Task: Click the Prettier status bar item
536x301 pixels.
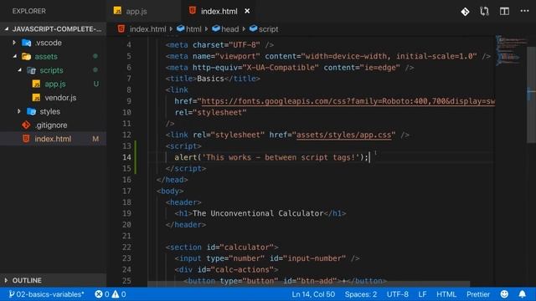Action: (478, 294)
